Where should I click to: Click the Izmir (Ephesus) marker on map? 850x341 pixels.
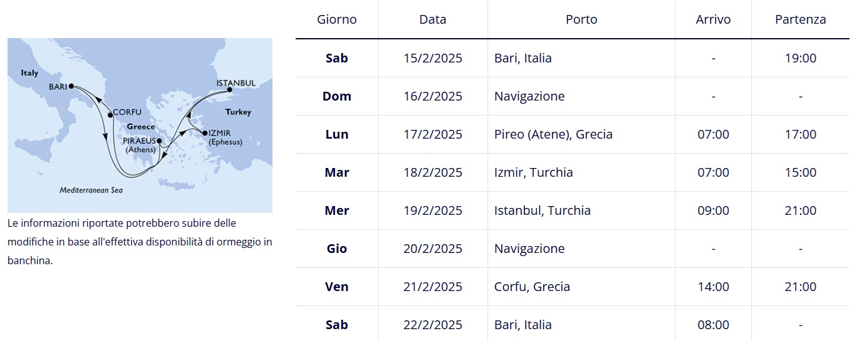pyautogui.click(x=204, y=132)
